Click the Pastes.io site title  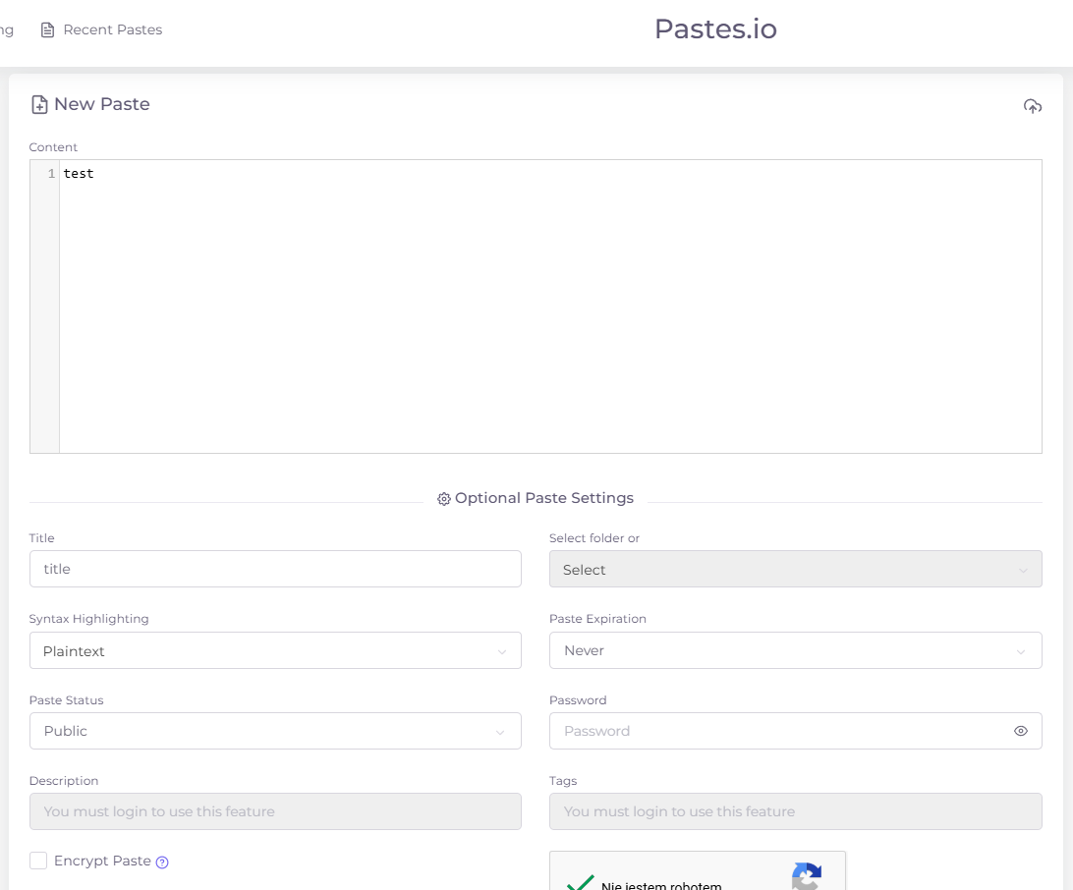[715, 29]
